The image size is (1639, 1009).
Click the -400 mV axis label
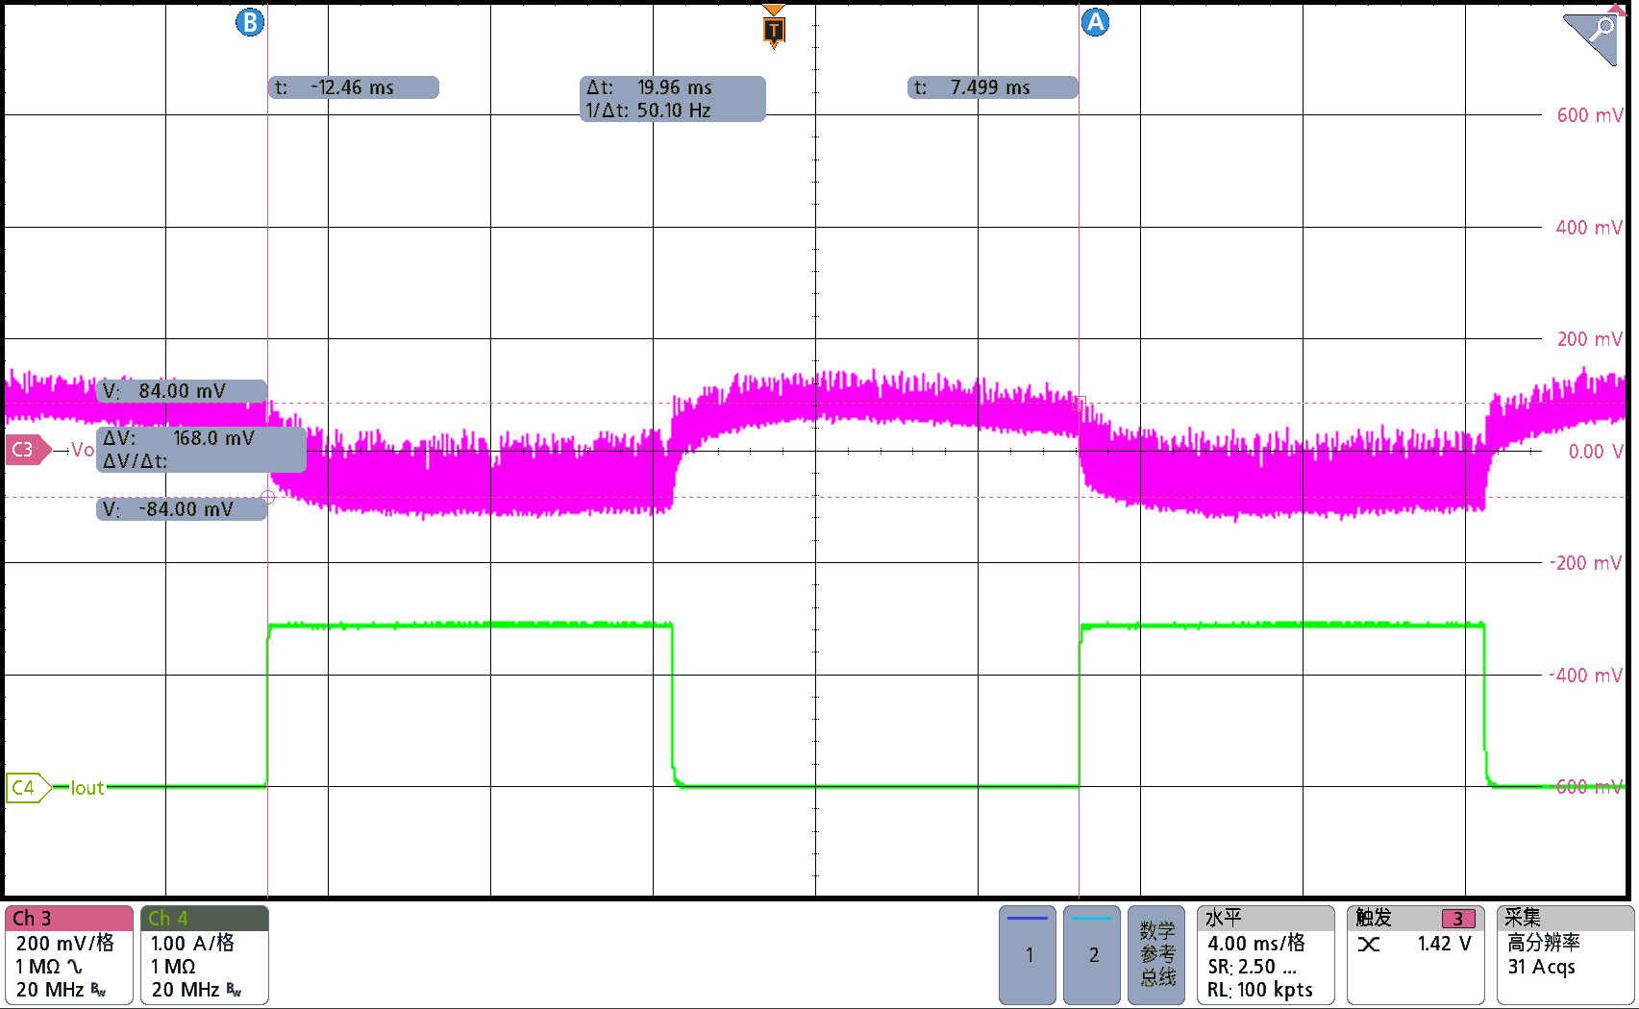[1585, 676]
